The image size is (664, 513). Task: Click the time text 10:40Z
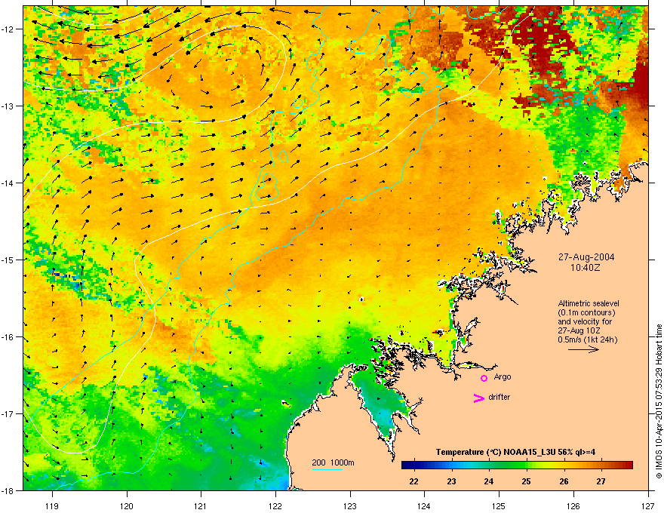[x=586, y=268]
